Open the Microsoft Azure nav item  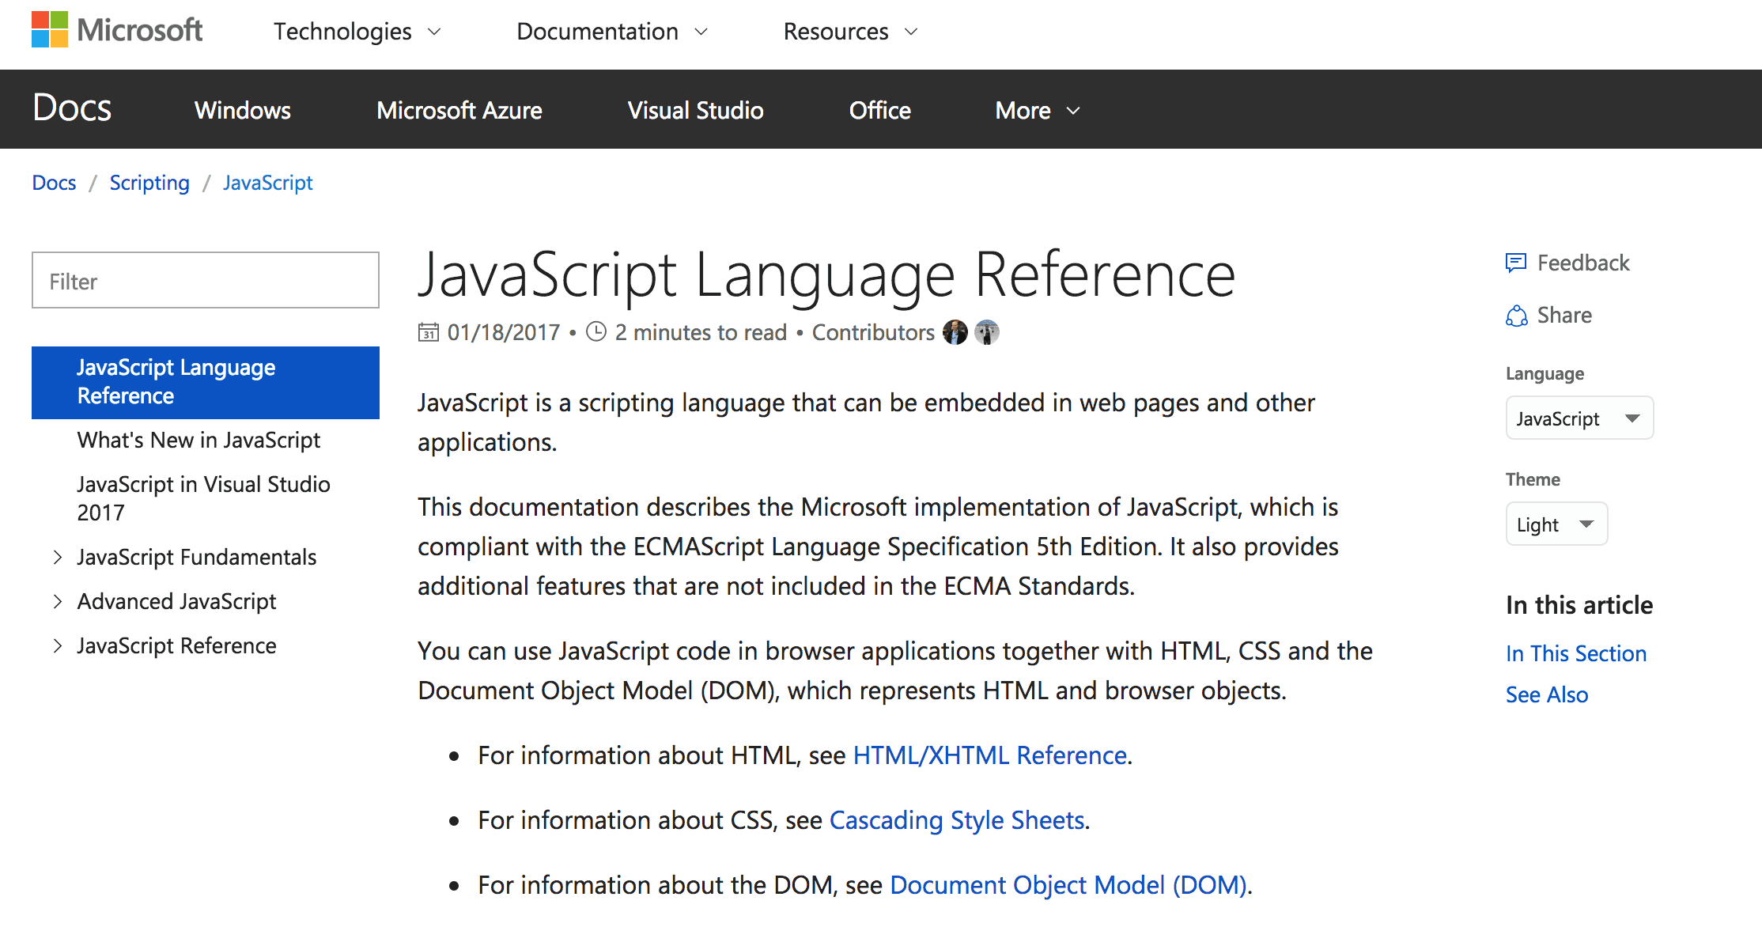[x=459, y=110]
